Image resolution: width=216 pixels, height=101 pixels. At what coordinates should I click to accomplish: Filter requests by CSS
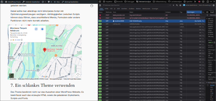pyautogui.click(x=111, y=9)
